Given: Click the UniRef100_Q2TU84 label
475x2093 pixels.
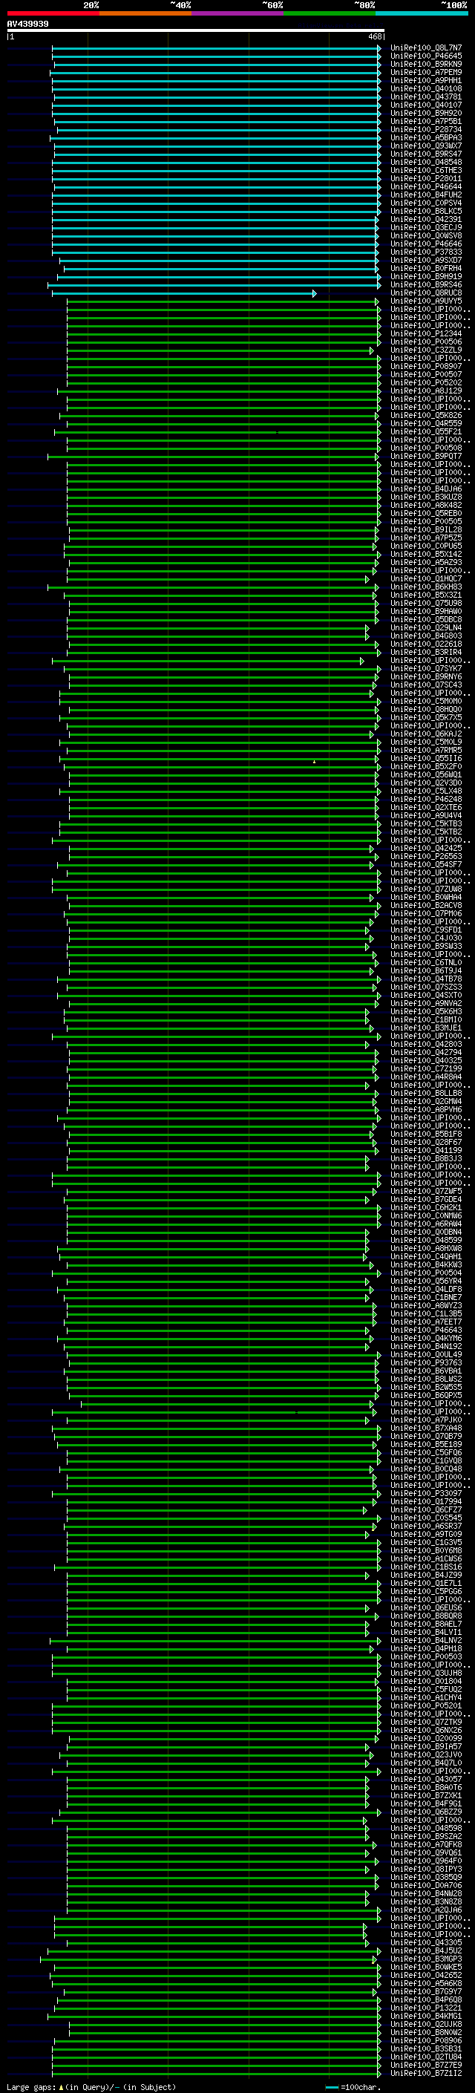Looking at the screenshot, I should tap(426, 2057).
